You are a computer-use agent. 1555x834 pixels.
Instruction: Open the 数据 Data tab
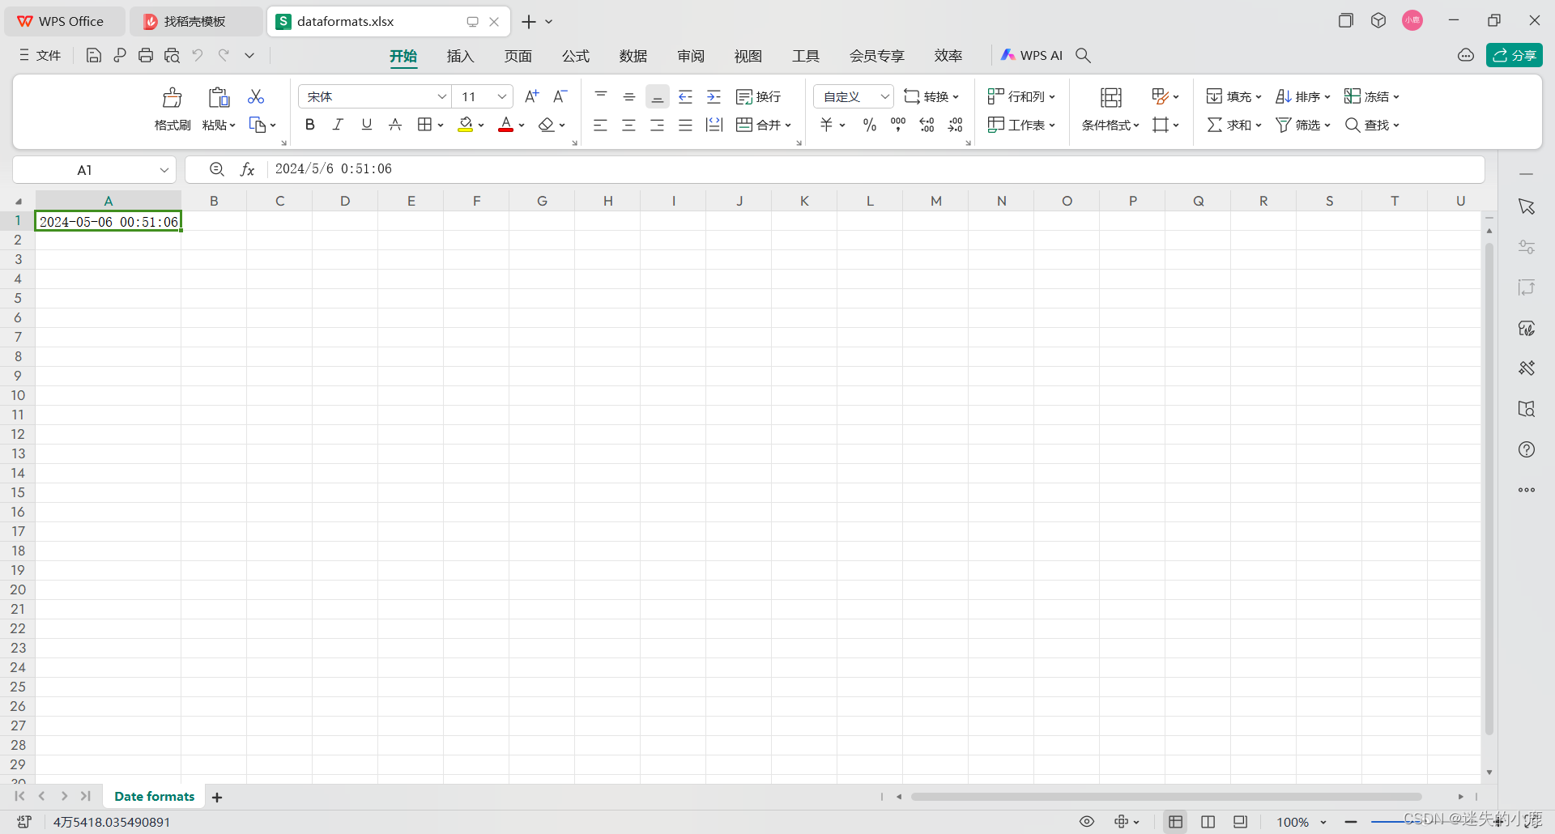tap(633, 56)
